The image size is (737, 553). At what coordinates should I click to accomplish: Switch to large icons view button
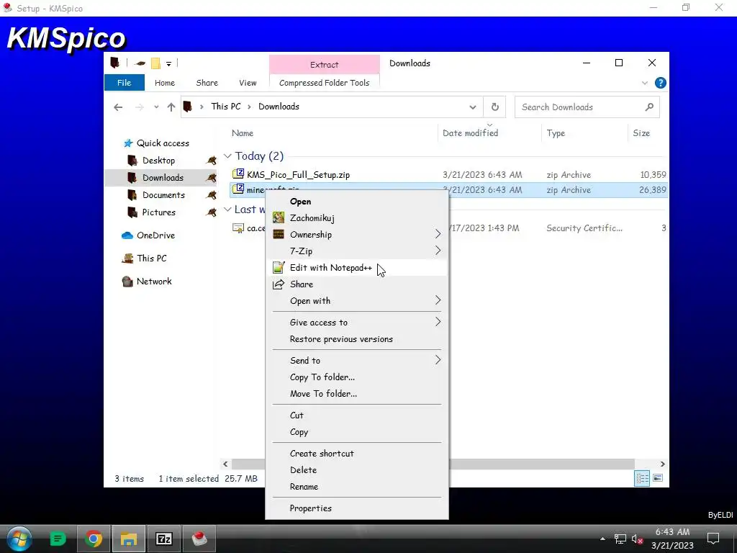[x=658, y=478]
